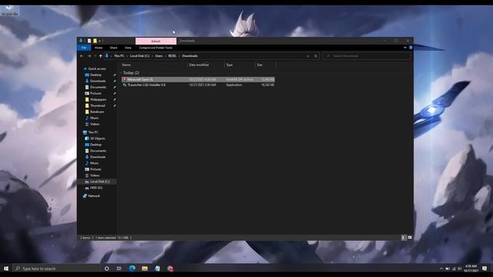Show hidden system tray icons
The height and width of the screenshot is (277, 493).
(441, 269)
